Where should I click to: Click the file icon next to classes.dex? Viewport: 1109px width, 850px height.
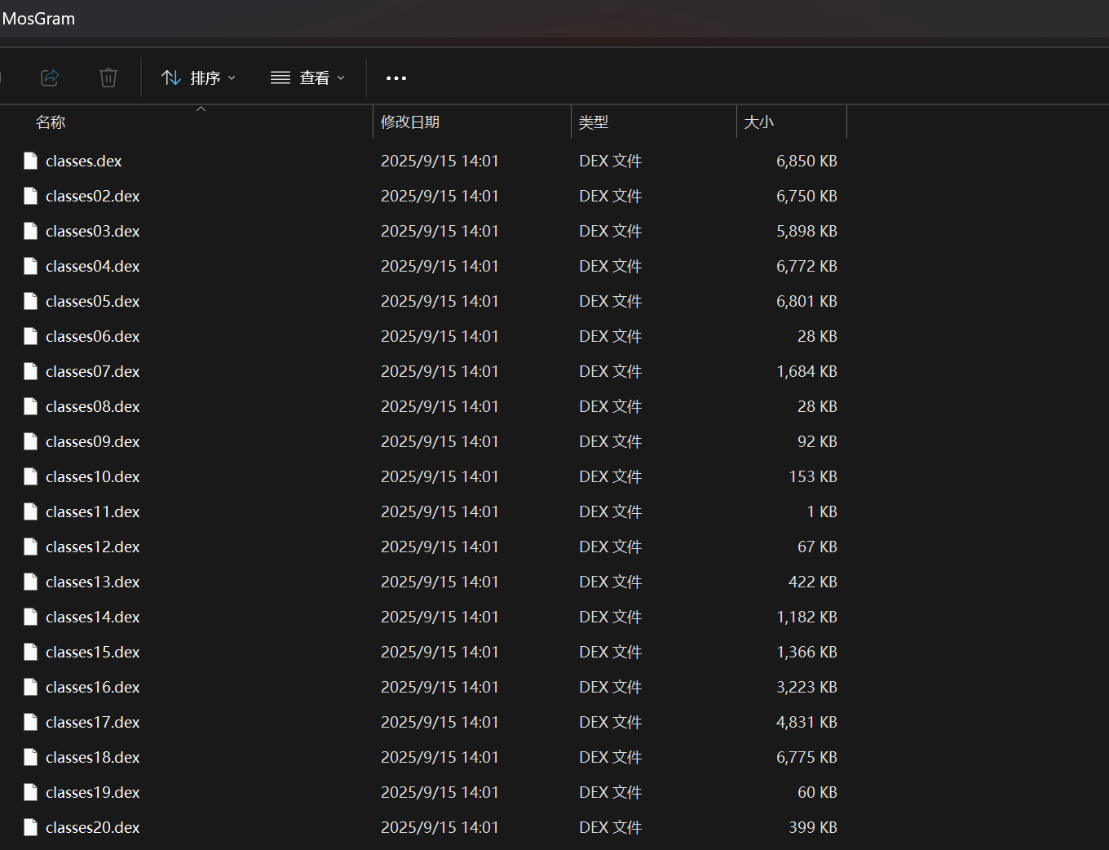coord(31,161)
